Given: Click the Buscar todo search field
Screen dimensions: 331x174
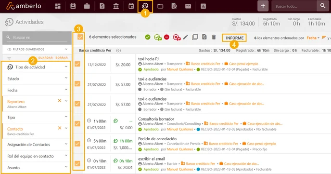Looking at the screenshot, I should (294, 6).
